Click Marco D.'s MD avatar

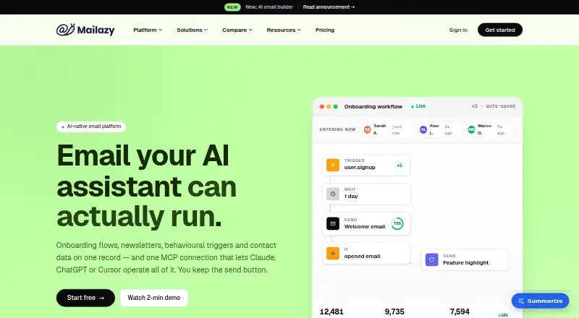click(x=472, y=129)
